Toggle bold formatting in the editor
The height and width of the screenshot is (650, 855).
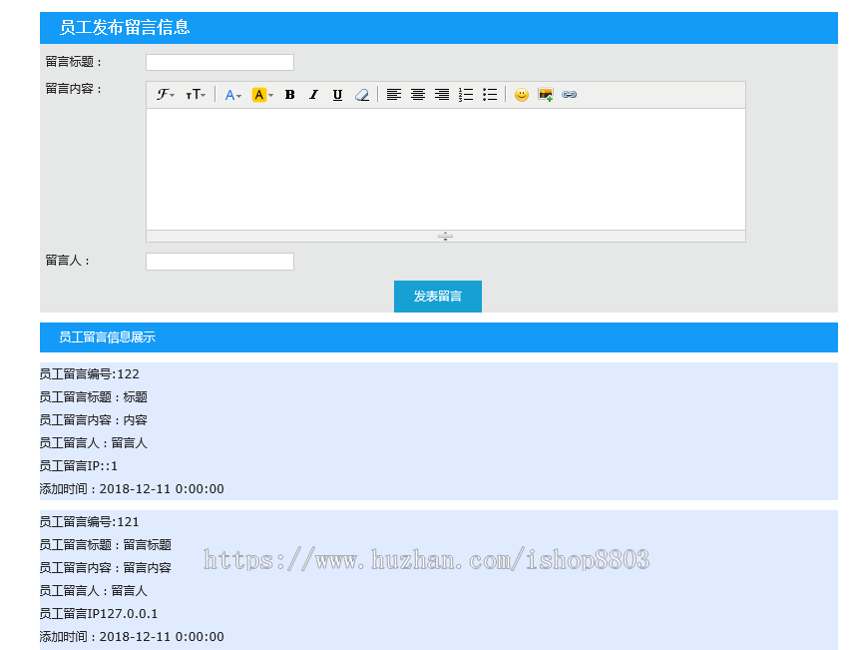[288, 94]
